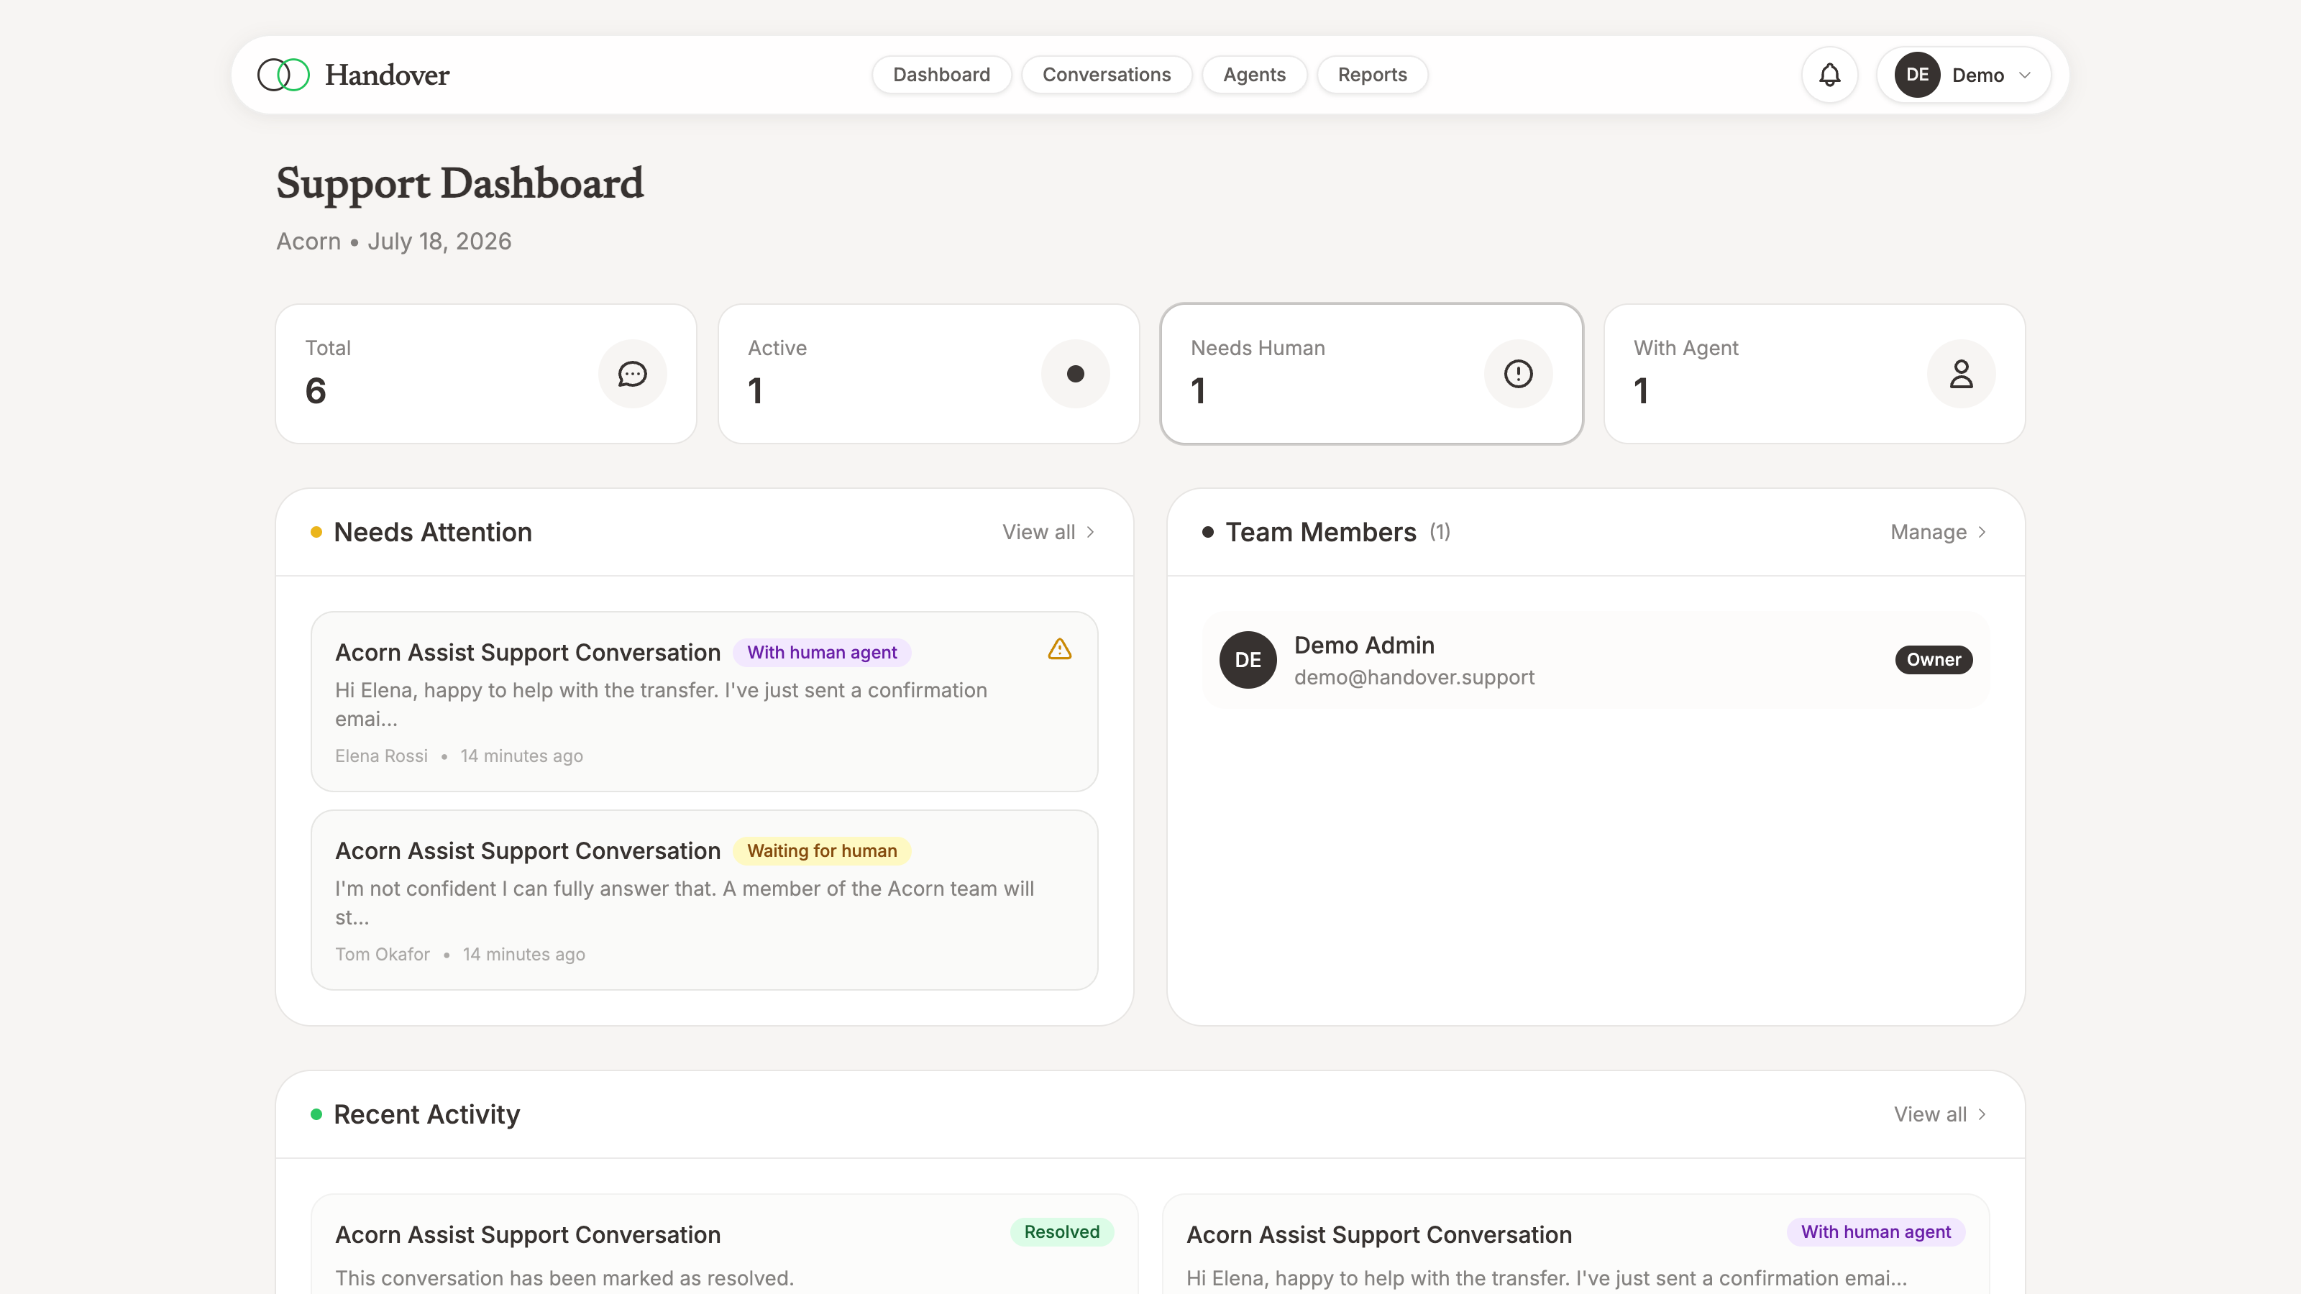Click the dot icon on Active card
2301x1294 pixels.
pyautogui.click(x=1076, y=374)
